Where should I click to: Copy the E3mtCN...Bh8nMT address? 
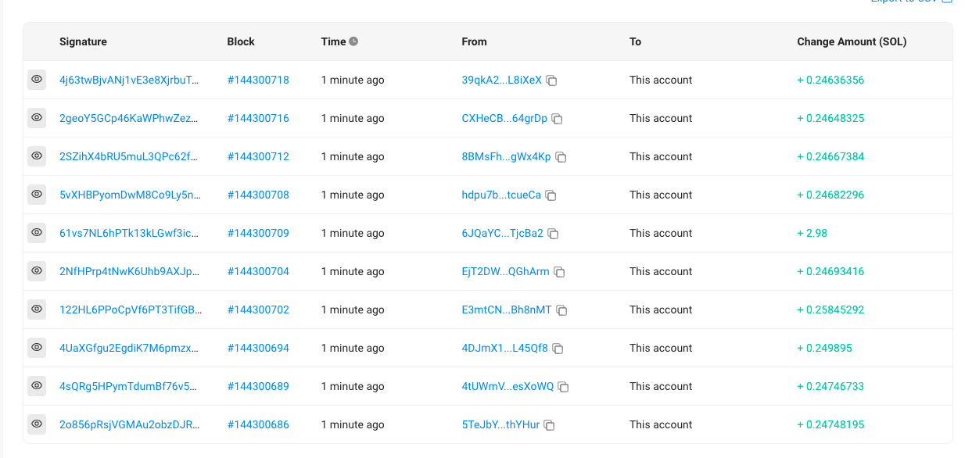pos(561,310)
